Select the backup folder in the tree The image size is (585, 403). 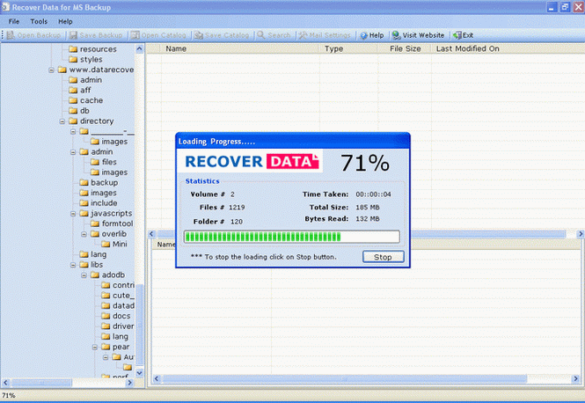103,182
